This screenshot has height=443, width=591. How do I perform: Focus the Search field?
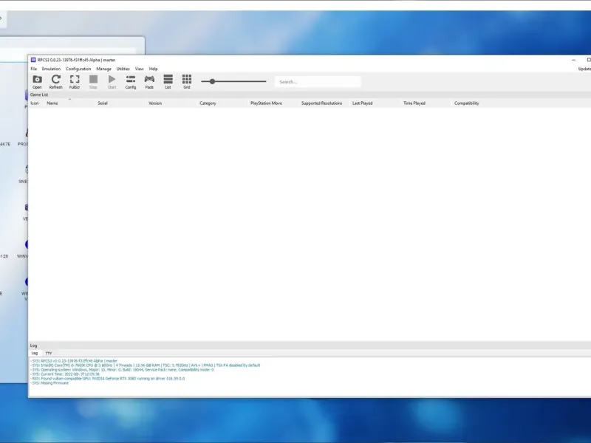click(318, 82)
